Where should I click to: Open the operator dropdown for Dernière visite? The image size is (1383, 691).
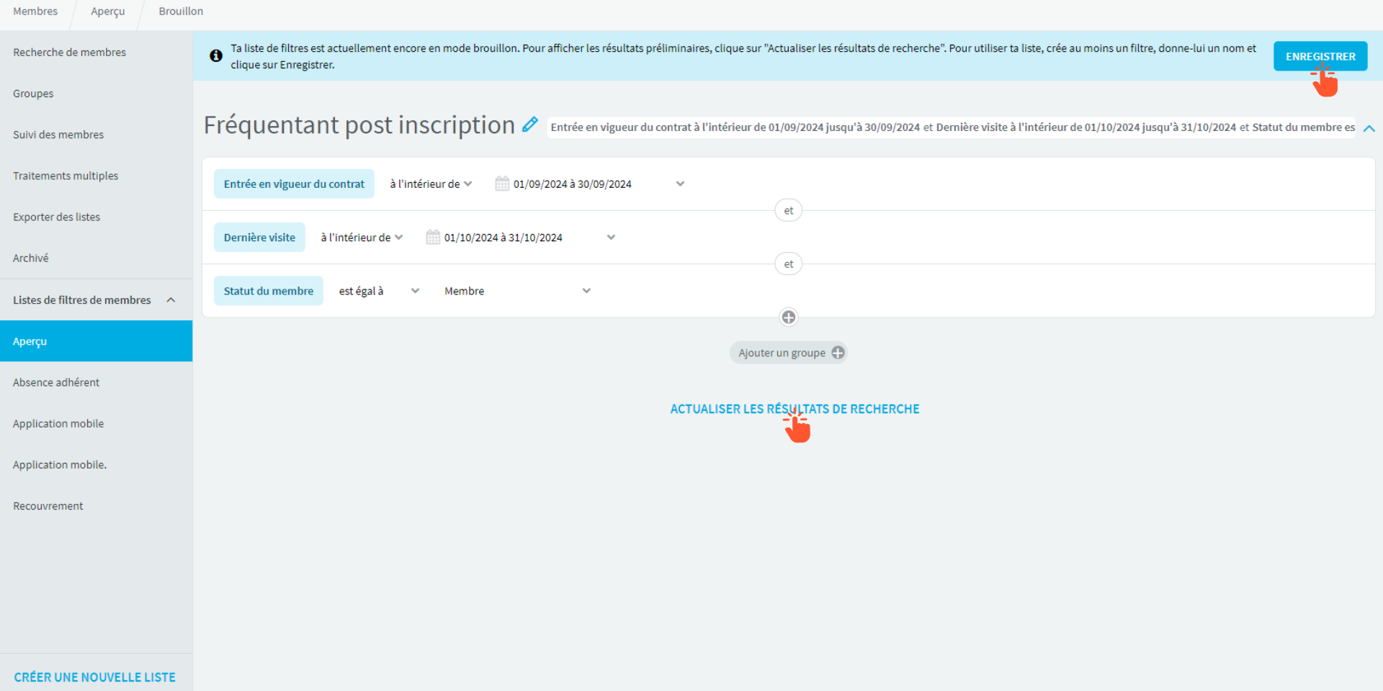click(x=362, y=238)
